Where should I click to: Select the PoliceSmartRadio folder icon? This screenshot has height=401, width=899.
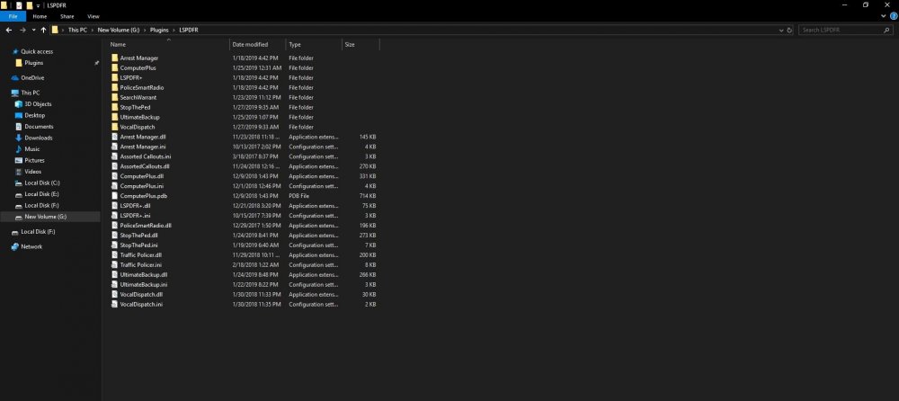click(x=115, y=88)
